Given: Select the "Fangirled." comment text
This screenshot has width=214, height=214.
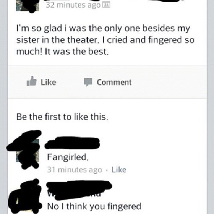Looking at the screenshot, I should click(x=68, y=157).
